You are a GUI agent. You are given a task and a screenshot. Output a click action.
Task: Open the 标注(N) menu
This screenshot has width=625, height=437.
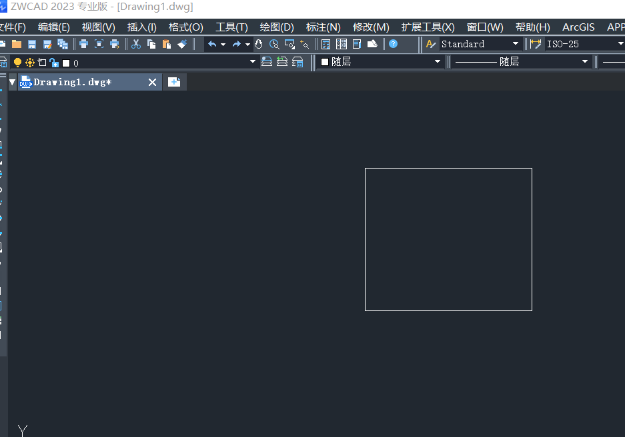pyautogui.click(x=324, y=27)
